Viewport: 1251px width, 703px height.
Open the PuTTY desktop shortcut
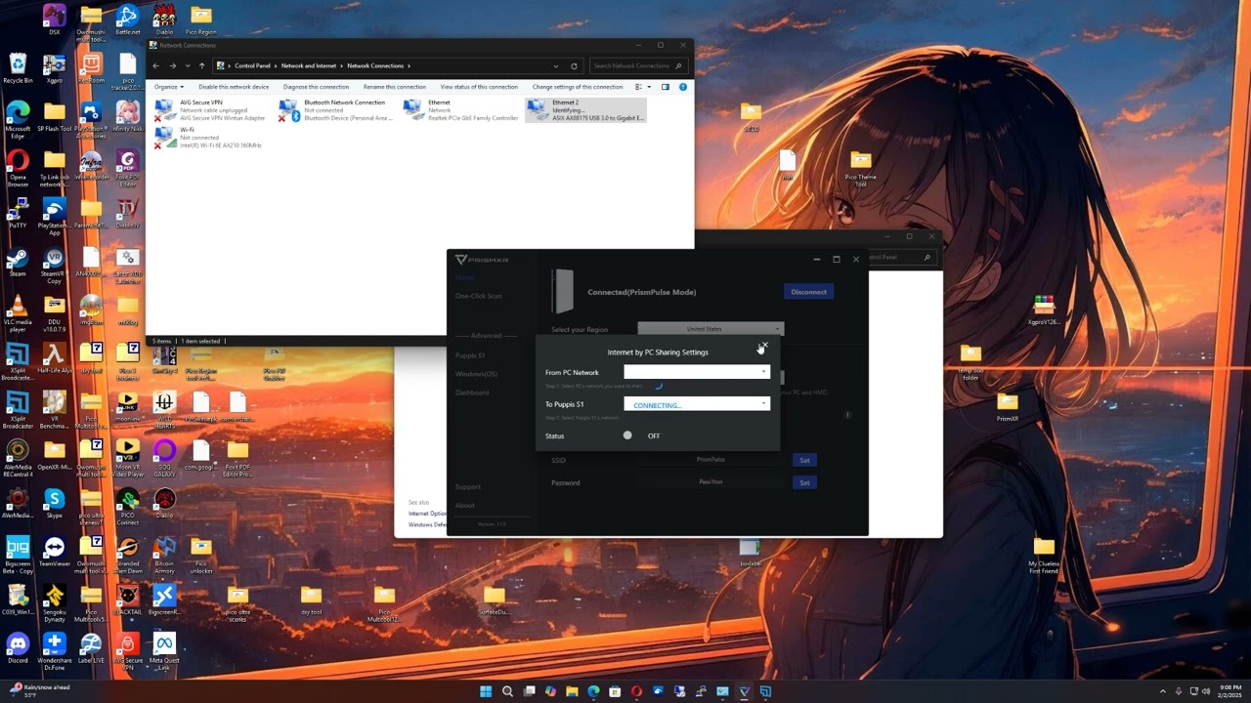tap(18, 214)
